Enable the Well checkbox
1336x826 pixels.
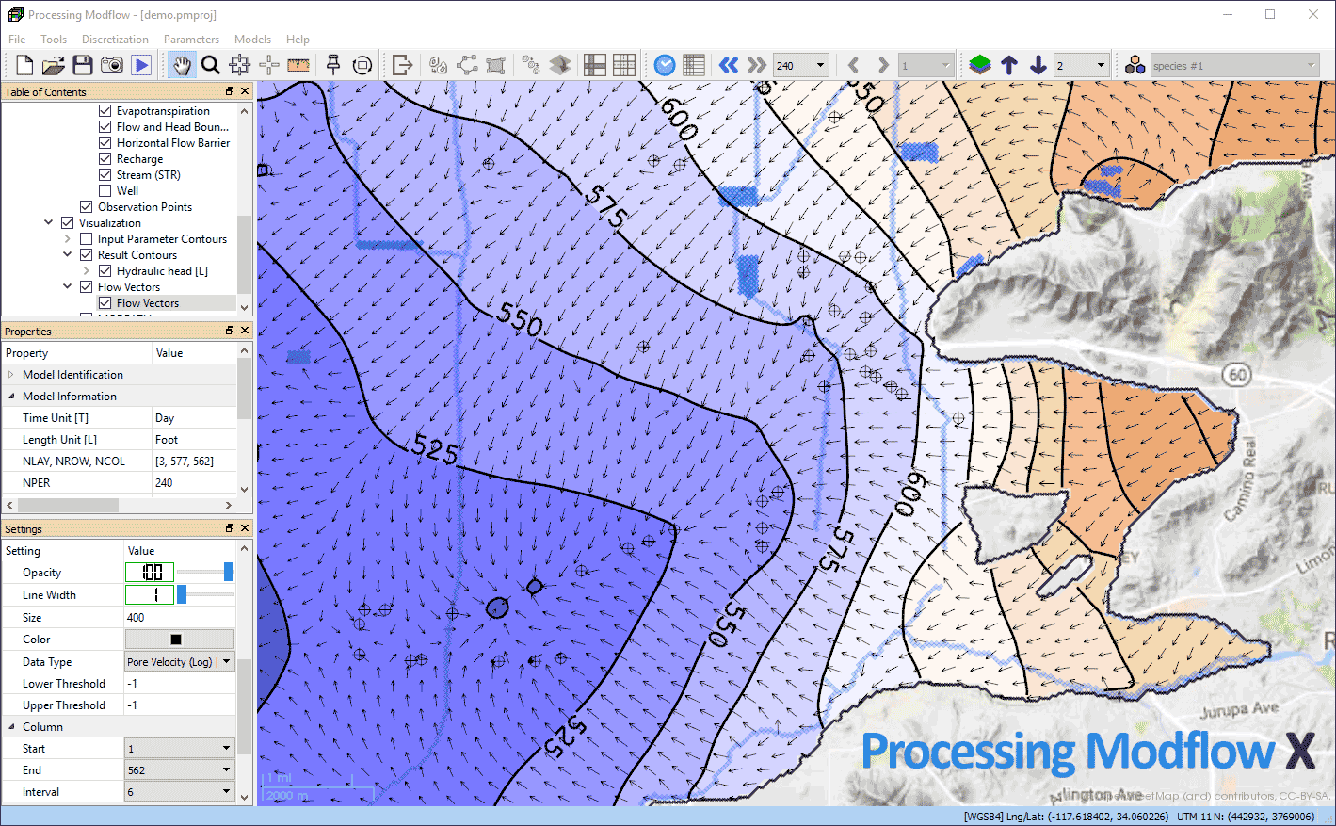tap(105, 191)
